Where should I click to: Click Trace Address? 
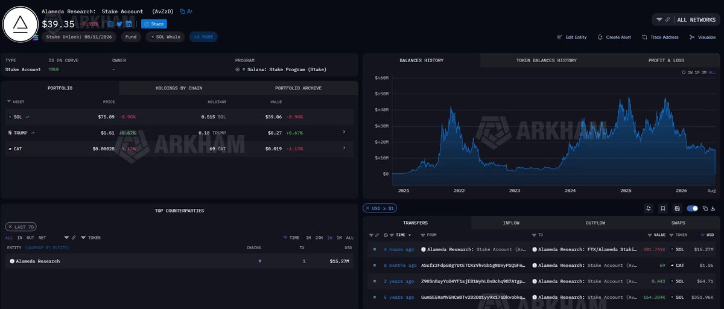(660, 37)
